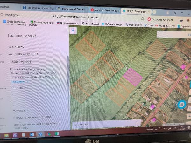The height and width of the screenshot is (143, 191).
Task: Open the blank document icon in taskbar
Action: [x=24, y=135]
